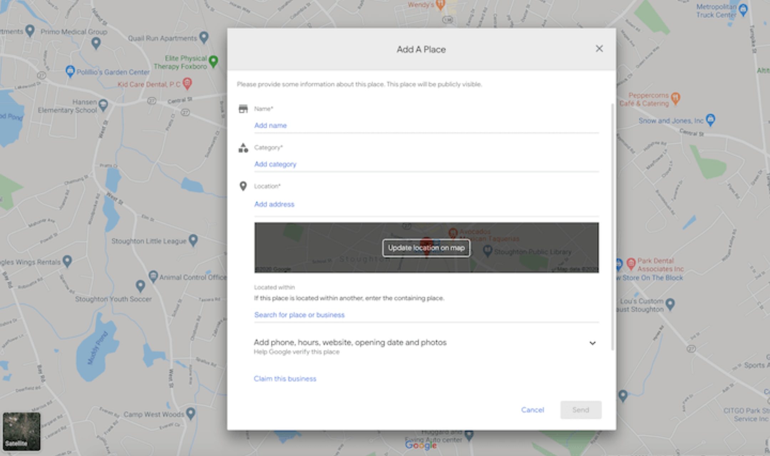Open the Claim this business link
This screenshot has width=770, height=456.
[x=285, y=379]
